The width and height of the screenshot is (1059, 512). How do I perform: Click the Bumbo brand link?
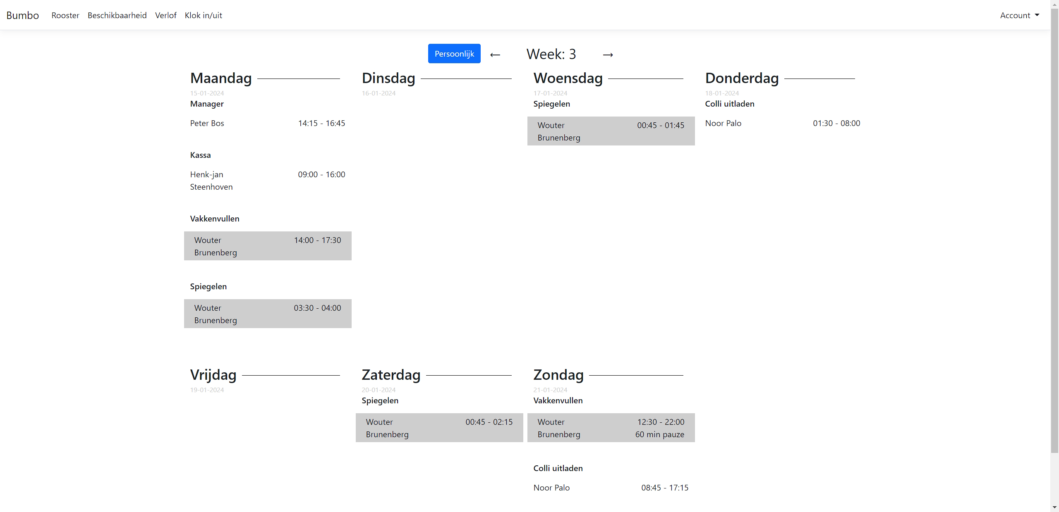pos(23,15)
